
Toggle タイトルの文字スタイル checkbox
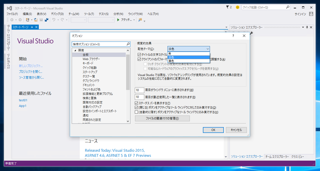(139, 54)
